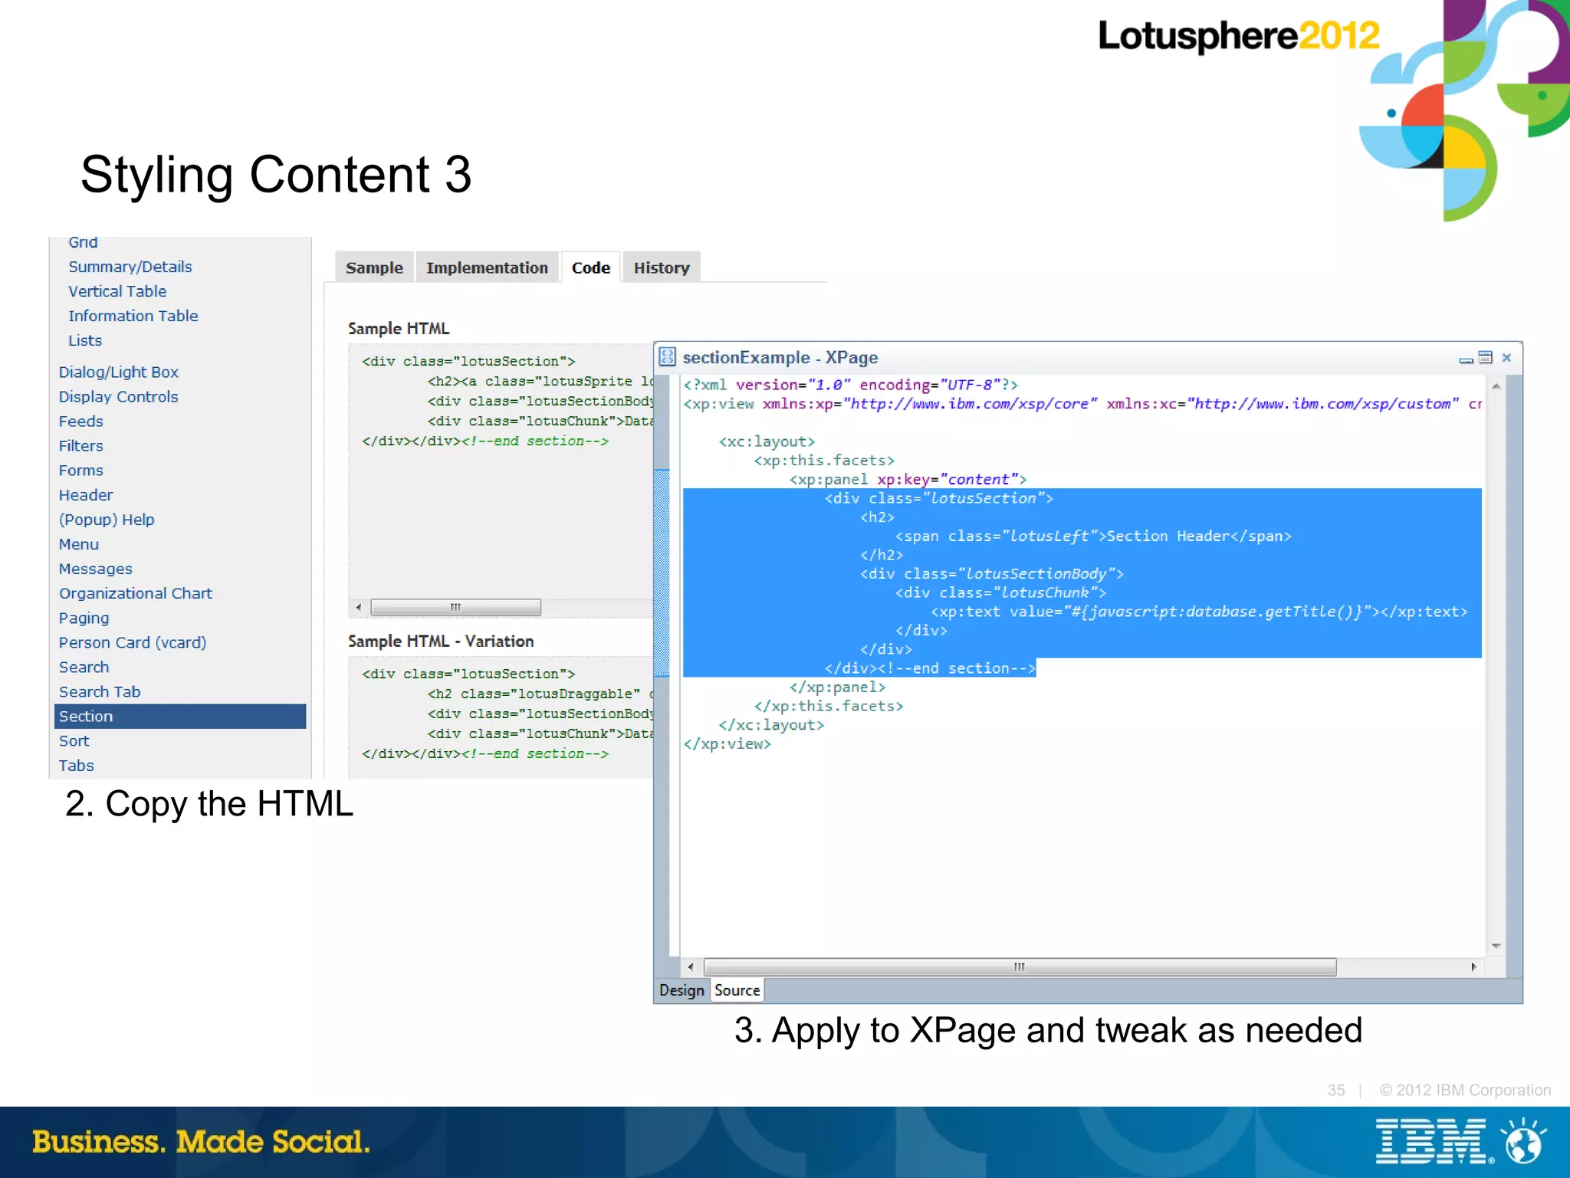Click the lotusDraggable h2 code line
Screen dimensions: 1570x1178
coord(540,694)
